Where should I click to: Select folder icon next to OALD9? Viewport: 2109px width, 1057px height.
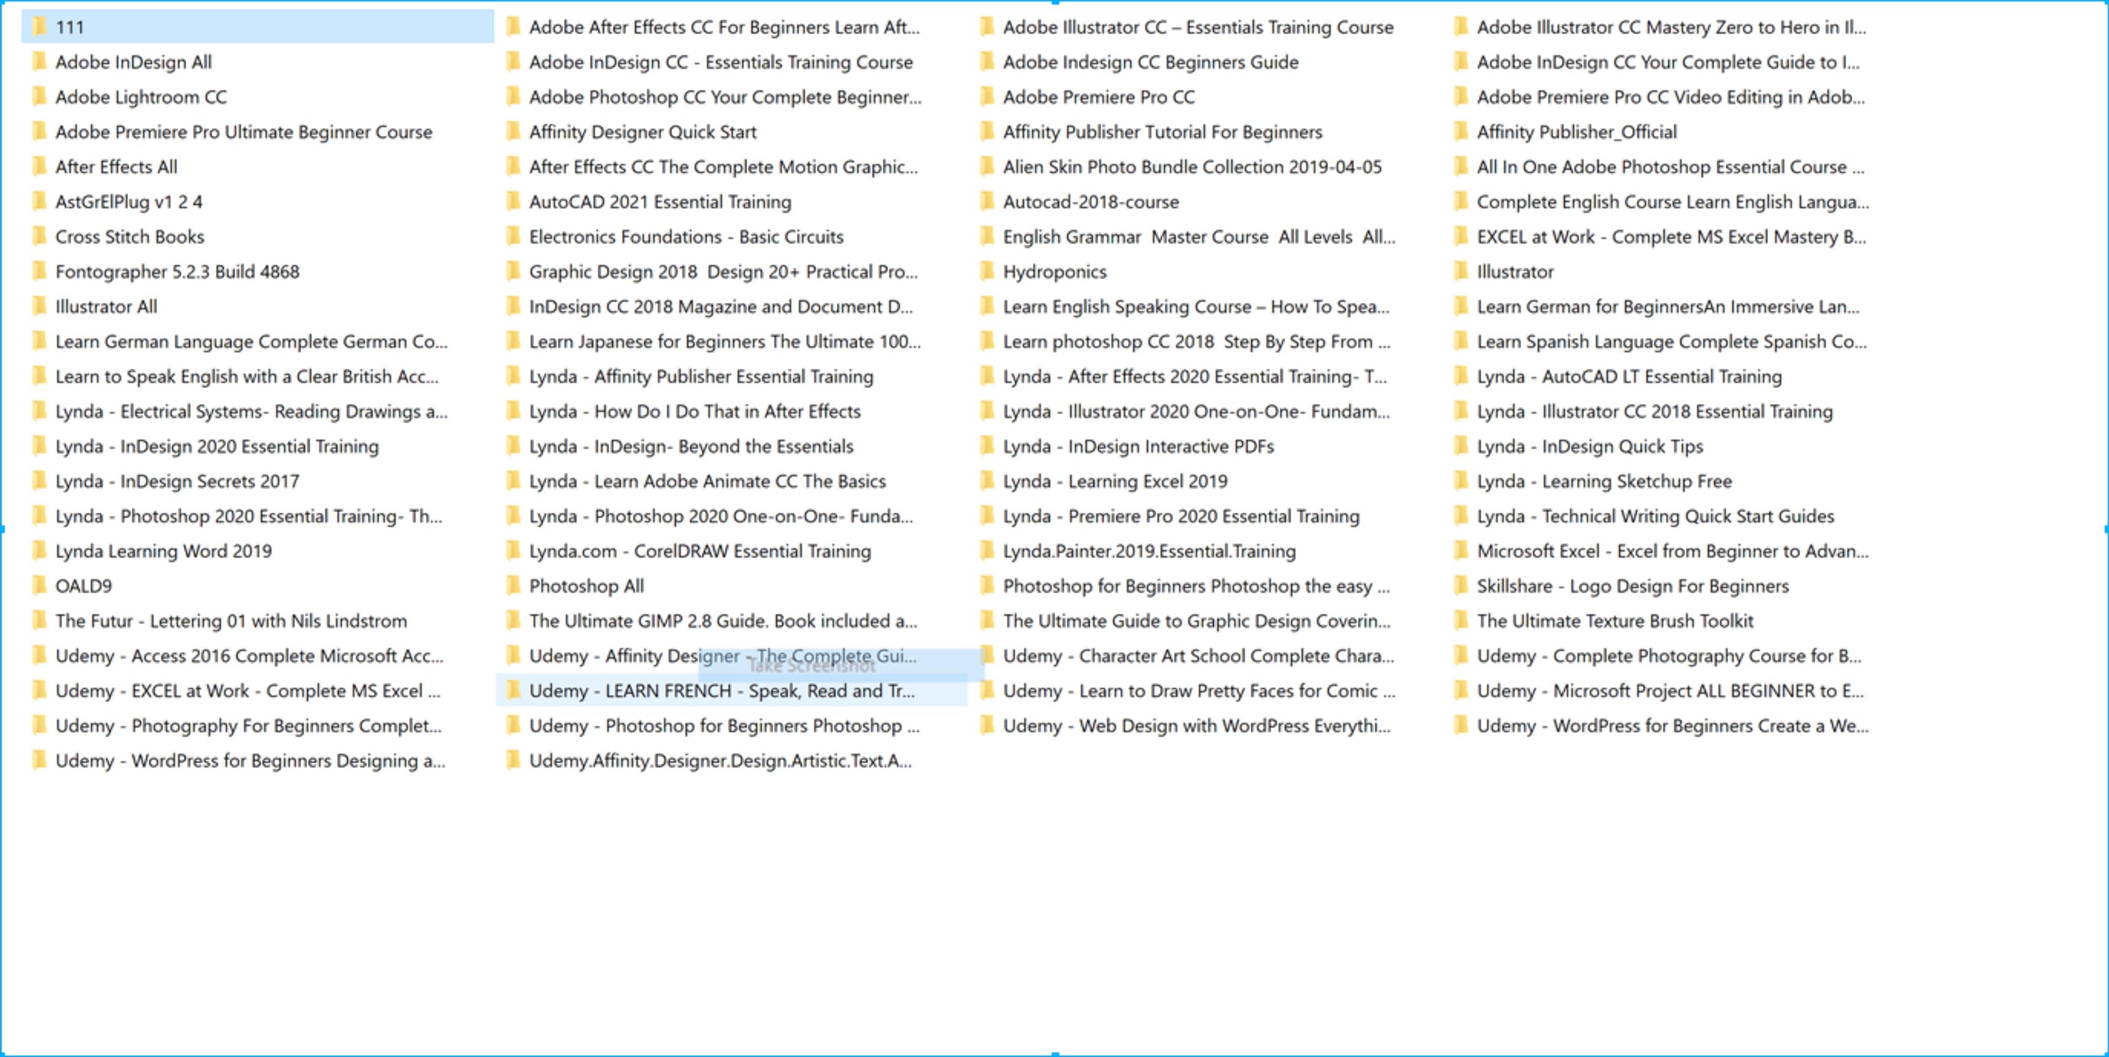pyautogui.click(x=39, y=586)
